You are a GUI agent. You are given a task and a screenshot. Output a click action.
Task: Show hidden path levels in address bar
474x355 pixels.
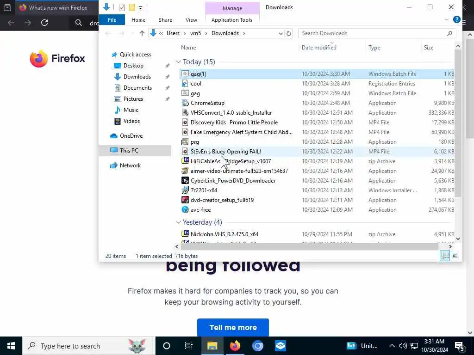[161, 33]
